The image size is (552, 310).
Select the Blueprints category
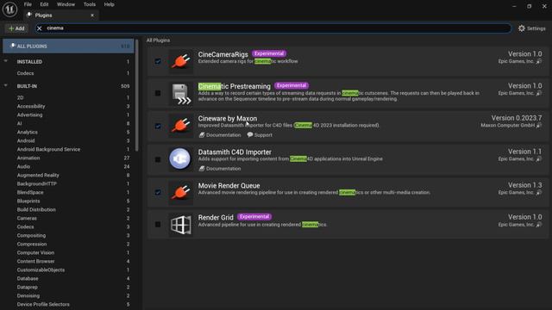pyautogui.click(x=68, y=201)
